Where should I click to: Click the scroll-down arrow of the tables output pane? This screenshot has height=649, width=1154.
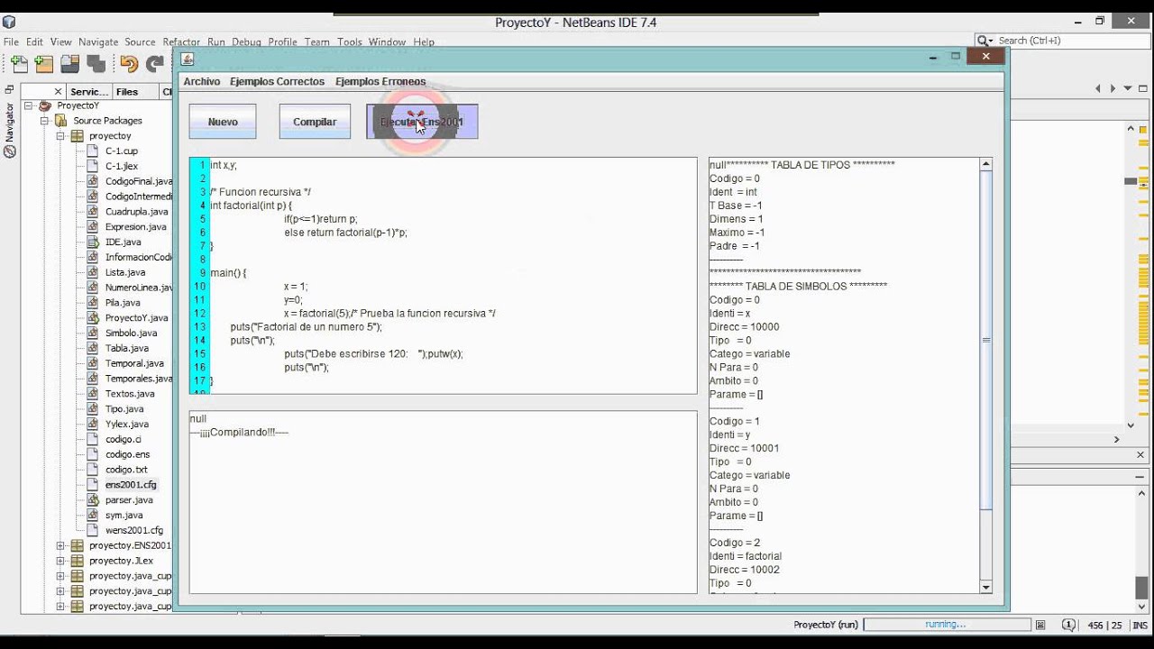point(985,587)
